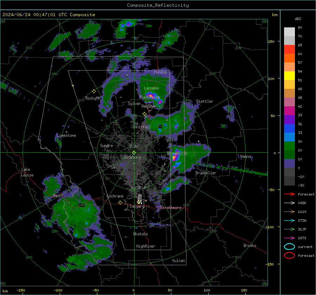316x295 pixels.
Task: Click the Didsbury city label
Action: [x=132, y=157]
